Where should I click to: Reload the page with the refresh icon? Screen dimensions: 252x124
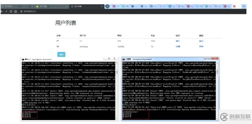[x=11, y=11]
